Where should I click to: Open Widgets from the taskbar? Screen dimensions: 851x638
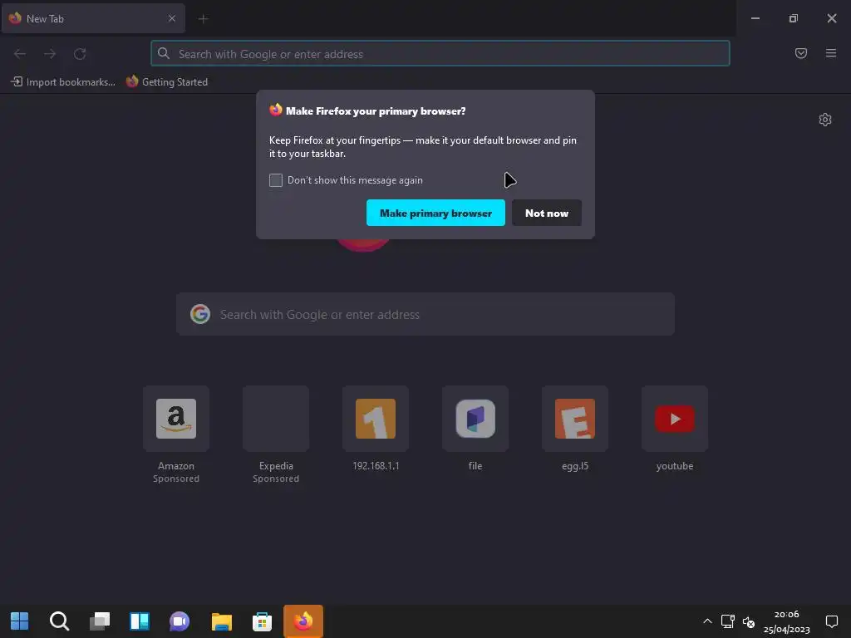coord(140,621)
